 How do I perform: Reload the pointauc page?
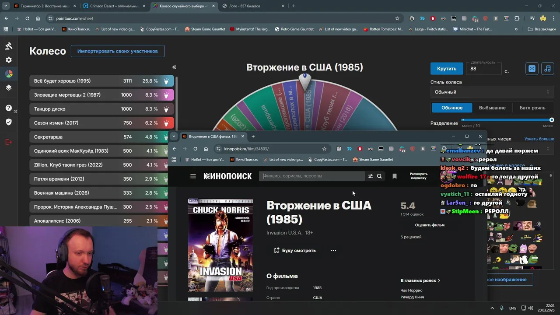[27, 18]
